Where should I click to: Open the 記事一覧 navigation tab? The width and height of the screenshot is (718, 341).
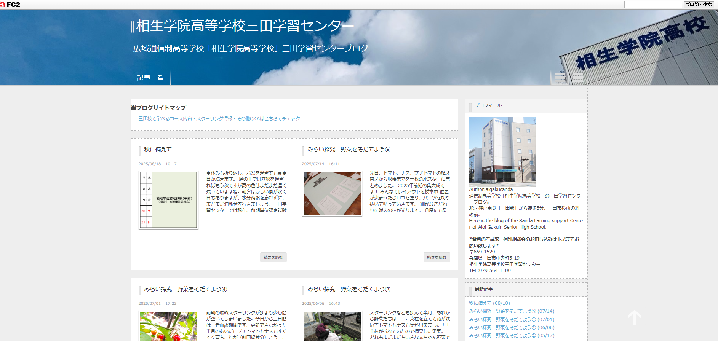click(150, 78)
